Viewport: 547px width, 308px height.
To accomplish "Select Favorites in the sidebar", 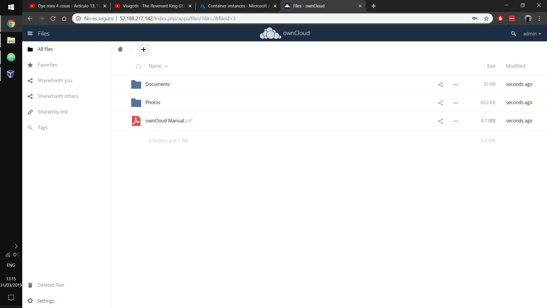I will point(47,65).
